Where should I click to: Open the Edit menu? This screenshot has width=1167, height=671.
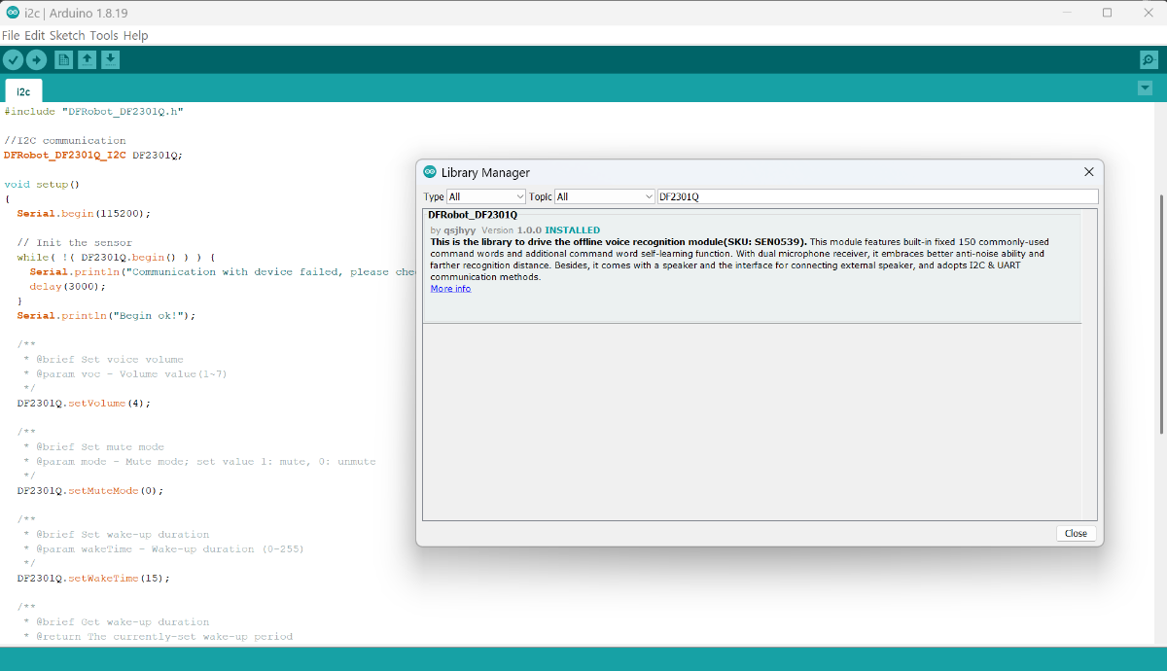pos(35,35)
